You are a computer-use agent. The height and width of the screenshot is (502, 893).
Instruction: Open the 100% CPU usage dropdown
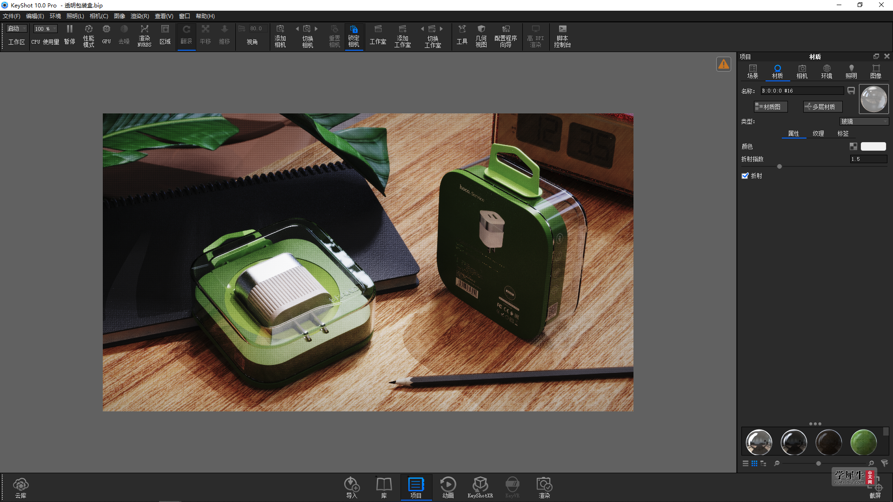click(45, 29)
